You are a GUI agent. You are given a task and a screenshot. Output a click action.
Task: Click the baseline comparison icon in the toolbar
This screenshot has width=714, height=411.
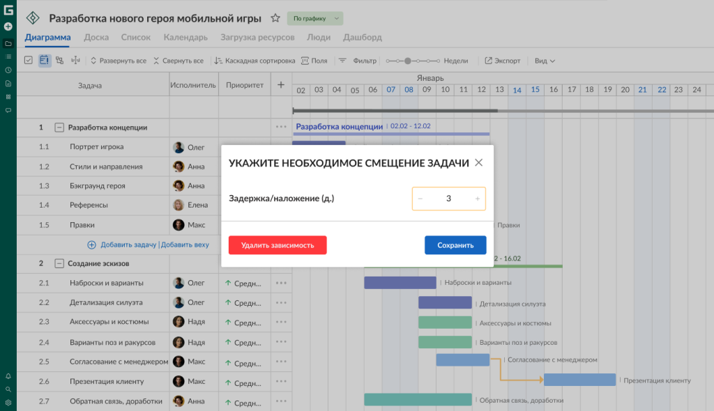tap(75, 61)
